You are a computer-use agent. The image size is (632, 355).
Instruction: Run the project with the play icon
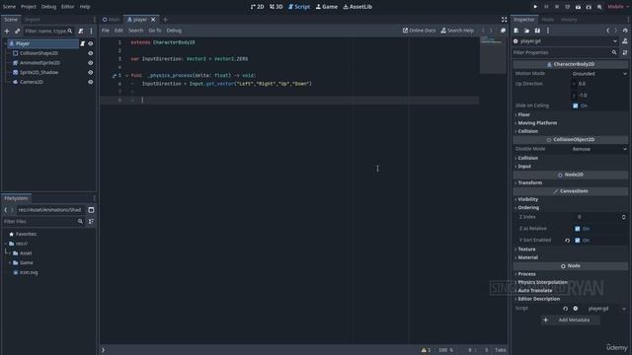(x=535, y=7)
